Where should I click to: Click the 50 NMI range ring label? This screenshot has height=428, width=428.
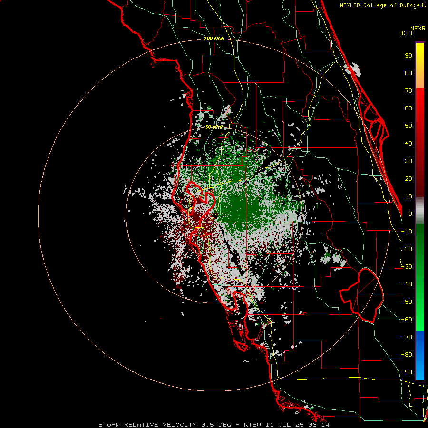point(214,127)
